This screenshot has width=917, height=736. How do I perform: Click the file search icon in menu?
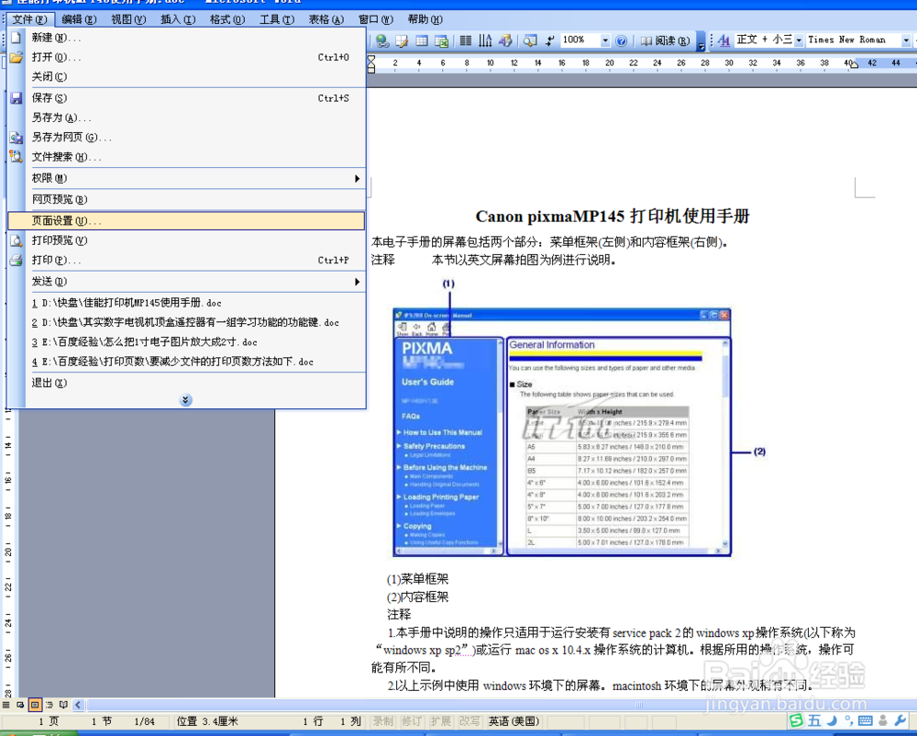pyautogui.click(x=16, y=157)
